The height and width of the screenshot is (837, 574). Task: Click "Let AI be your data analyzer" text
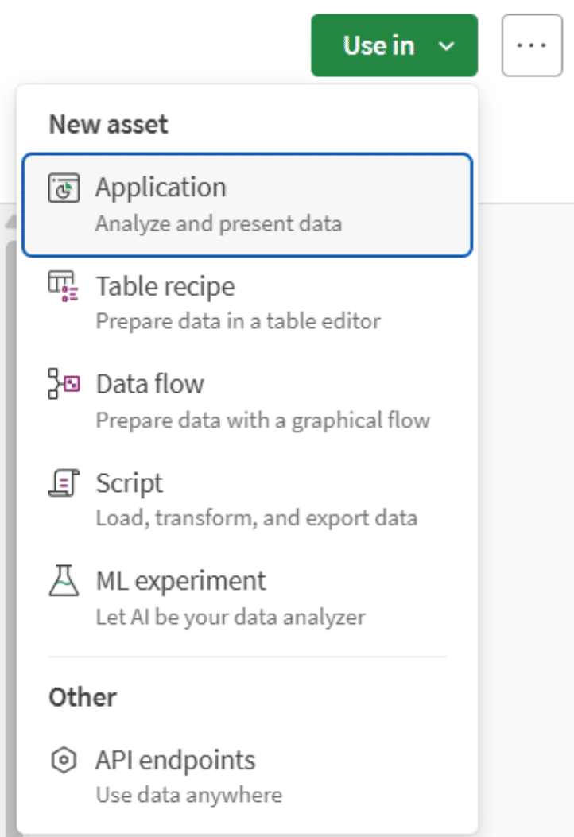(x=231, y=616)
